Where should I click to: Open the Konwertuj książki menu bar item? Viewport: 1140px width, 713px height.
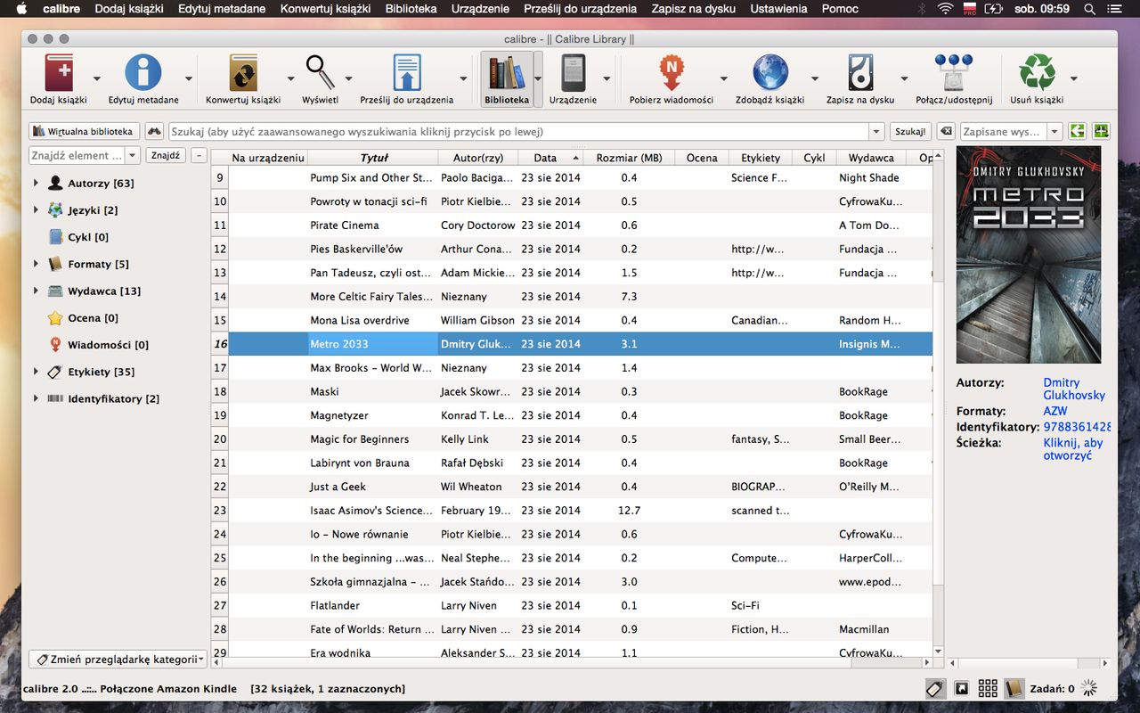tap(326, 9)
